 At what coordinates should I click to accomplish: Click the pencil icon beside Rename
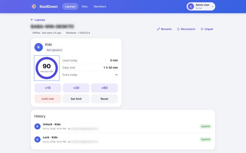tap(158, 29)
